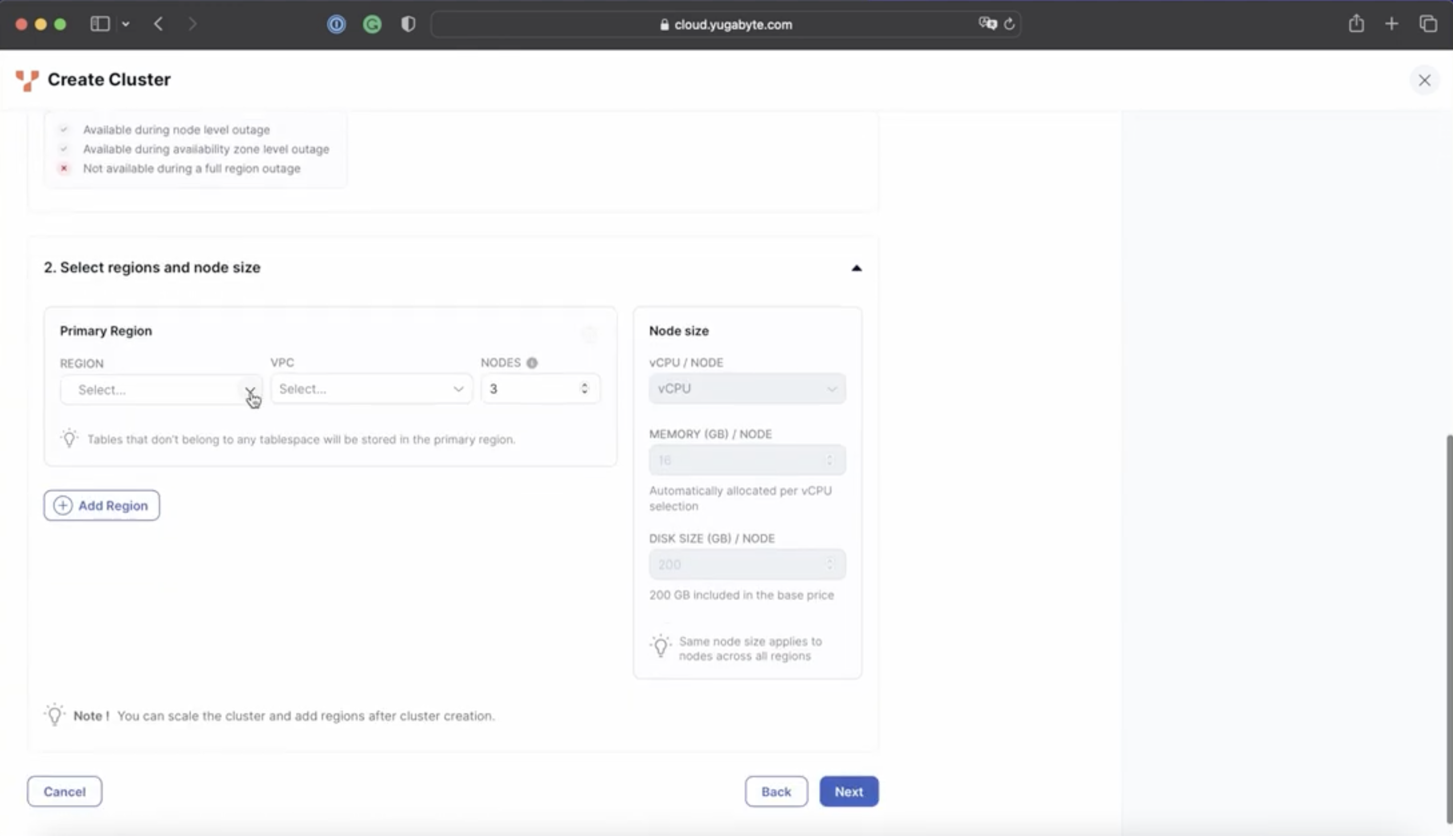Click the NODES info icon
Image resolution: width=1453 pixels, height=836 pixels.
pyautogui.click(x=532, y=363)
